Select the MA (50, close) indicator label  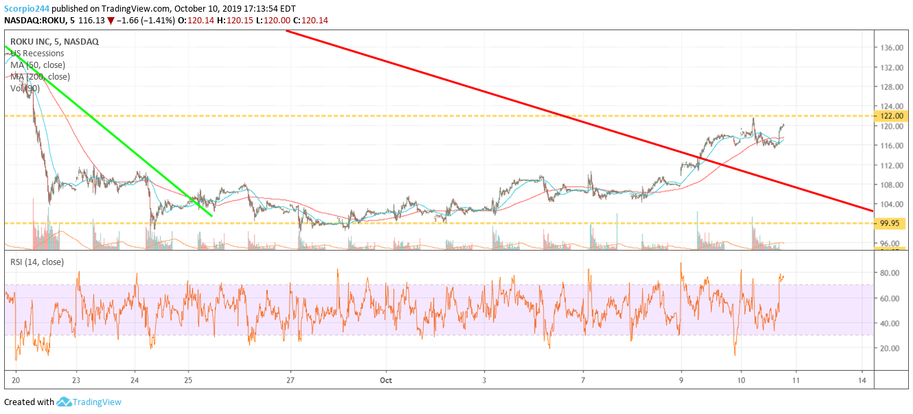click(38, 65)
